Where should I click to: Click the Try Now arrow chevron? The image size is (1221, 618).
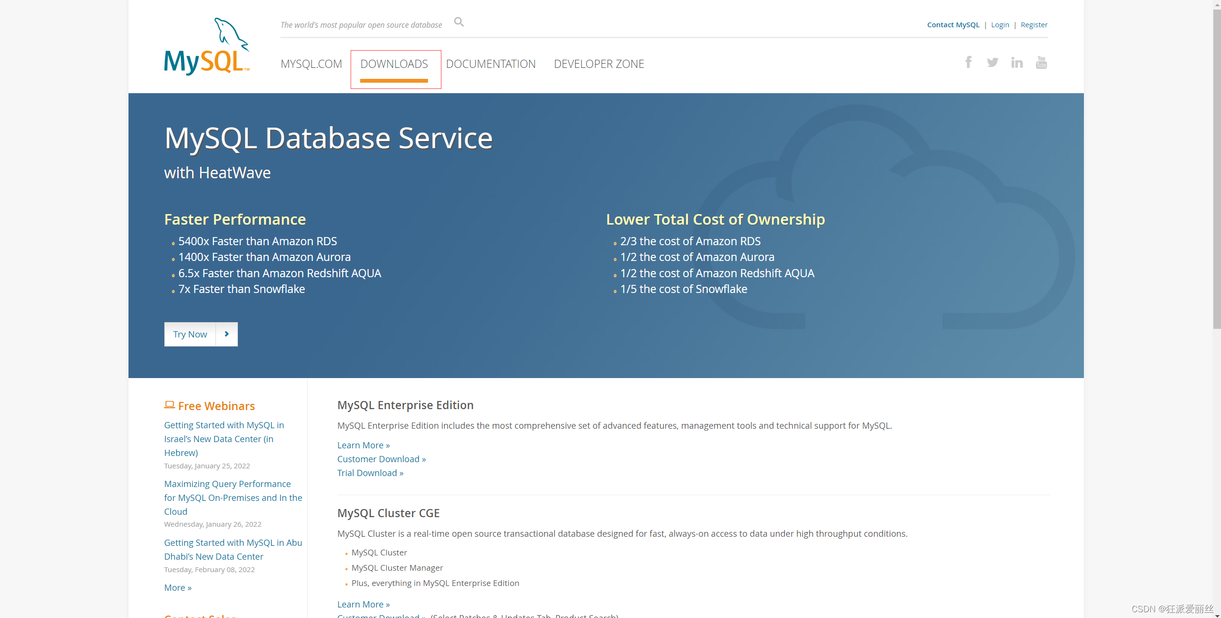pos(226,334)
